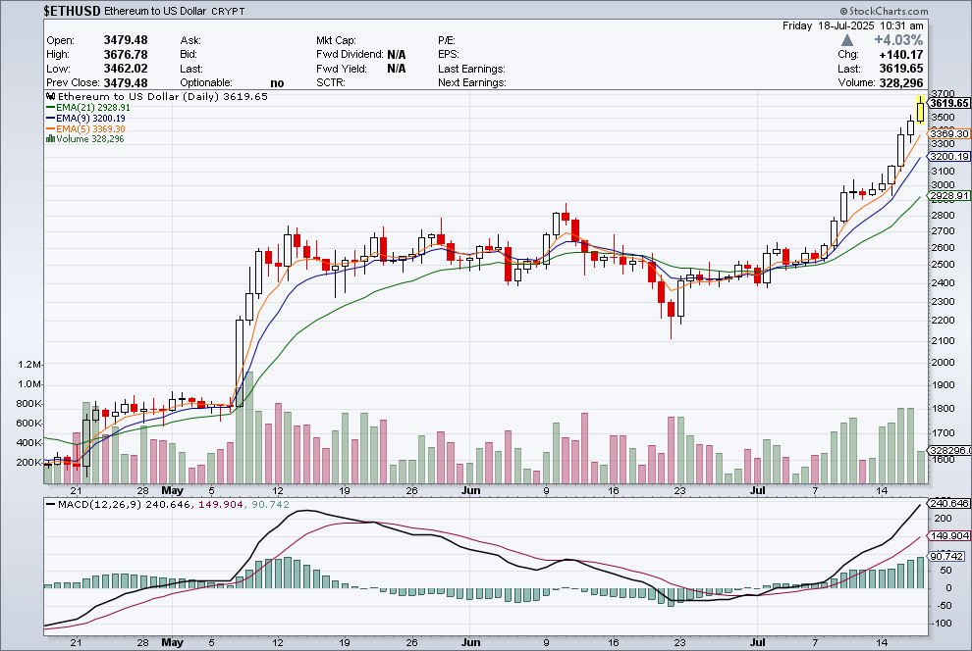
Task: Click the orange 3369.30 axis price tag
Action: (x=949, y=133)
